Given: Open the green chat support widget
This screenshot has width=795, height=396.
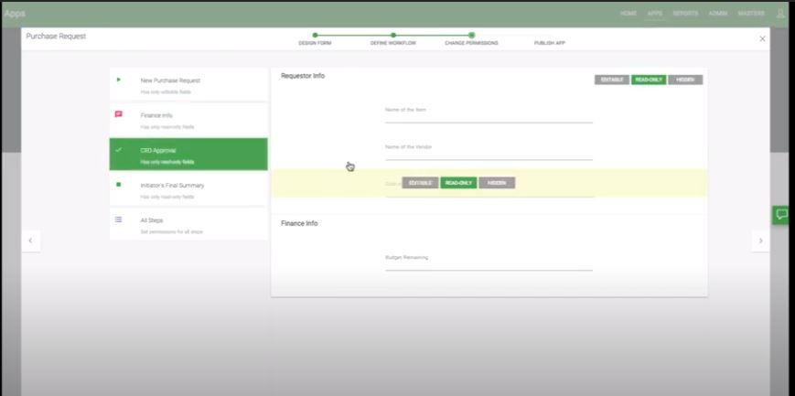Looking at the screenshot, I should pos(782,215).
